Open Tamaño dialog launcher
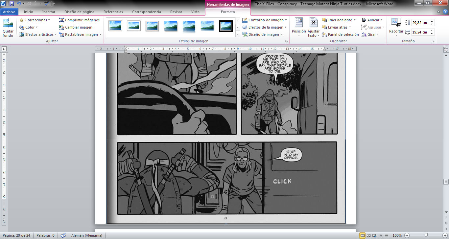 433,41
